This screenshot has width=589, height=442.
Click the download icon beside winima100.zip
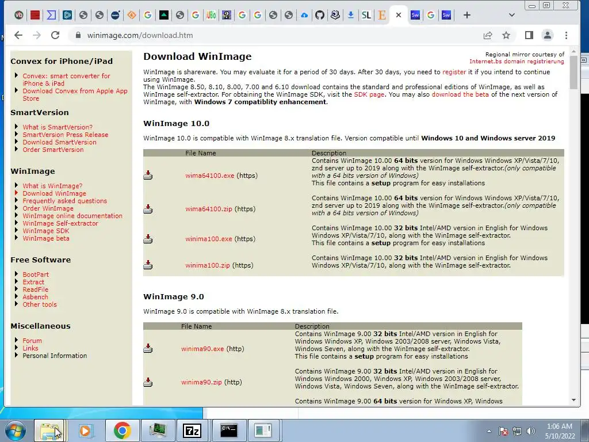click(x=148, y=265)
